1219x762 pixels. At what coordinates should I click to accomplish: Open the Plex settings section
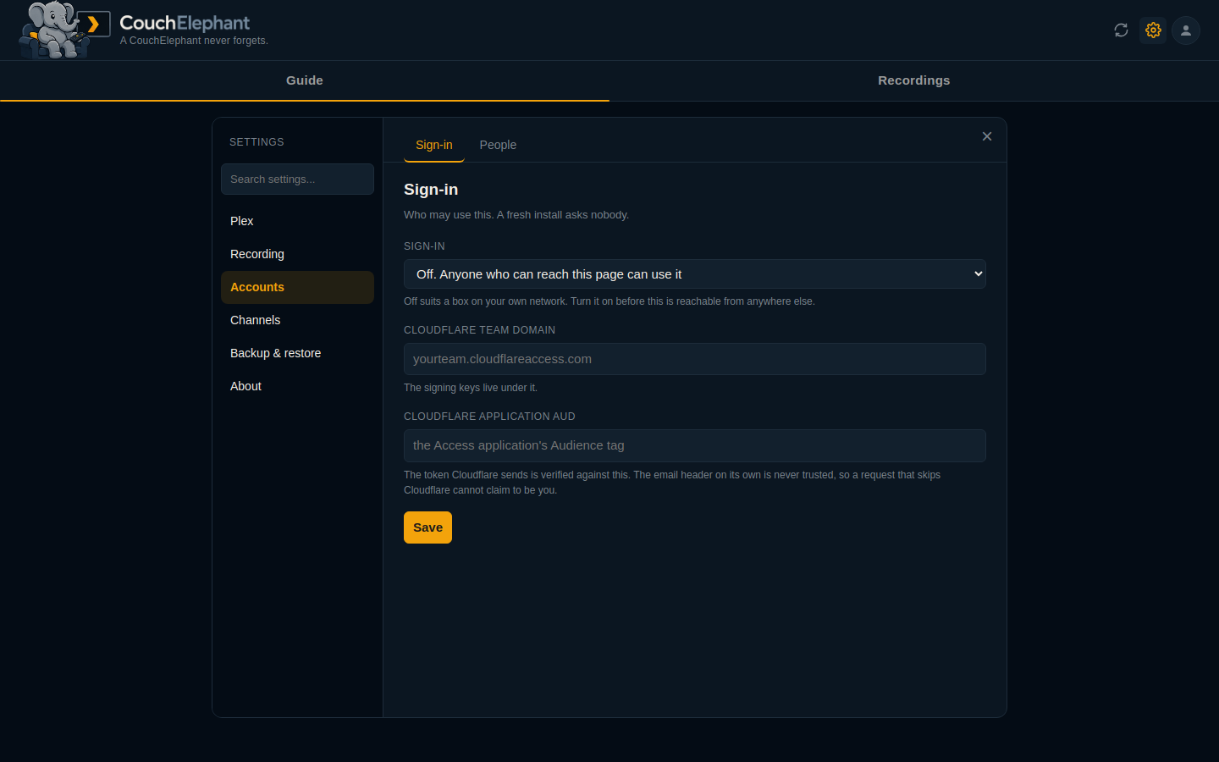coord(297,221)
